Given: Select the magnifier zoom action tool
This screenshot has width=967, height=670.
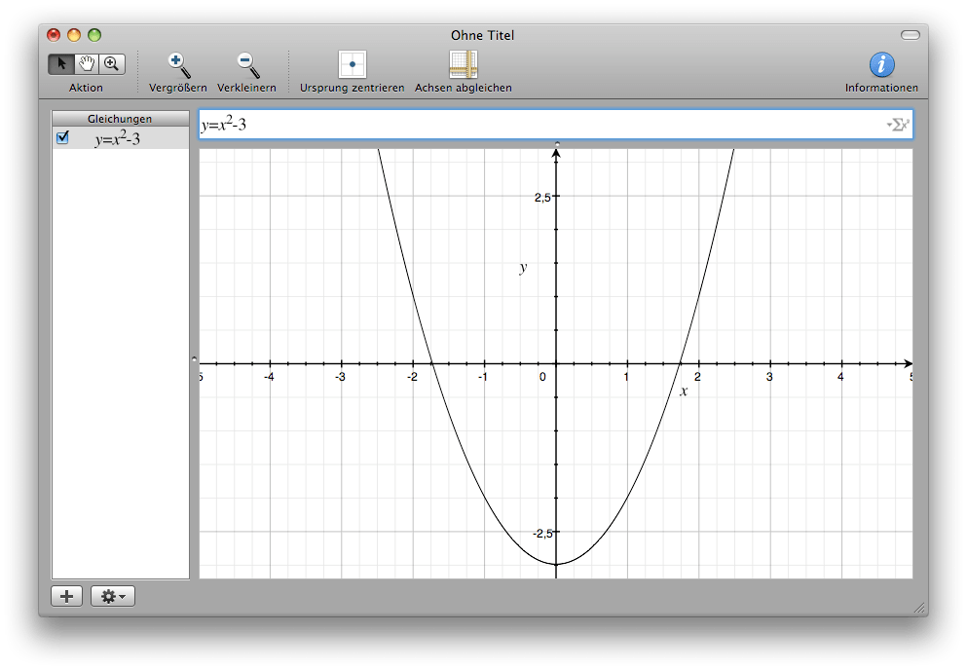Looking at the screenshot, I should coord(112,63).
